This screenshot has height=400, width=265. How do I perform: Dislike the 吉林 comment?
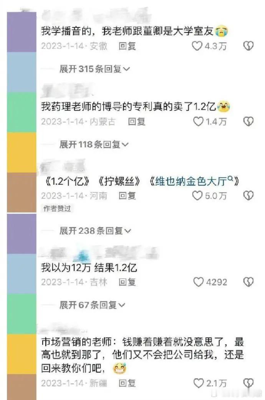248,282
